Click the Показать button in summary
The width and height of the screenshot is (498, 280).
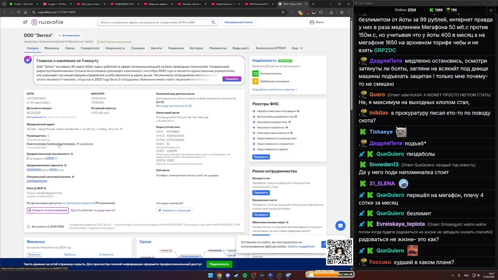pos(232,79)
